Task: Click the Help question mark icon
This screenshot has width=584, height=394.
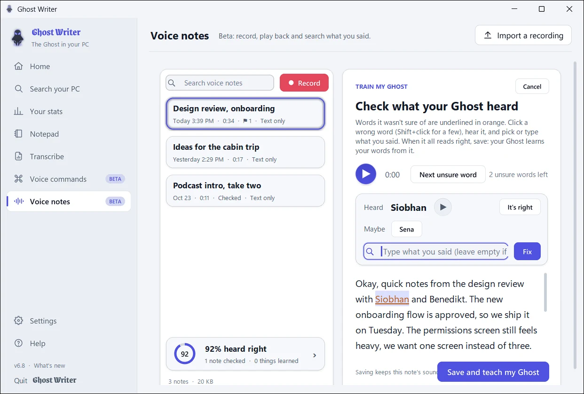Action: (x=18, y=343)
